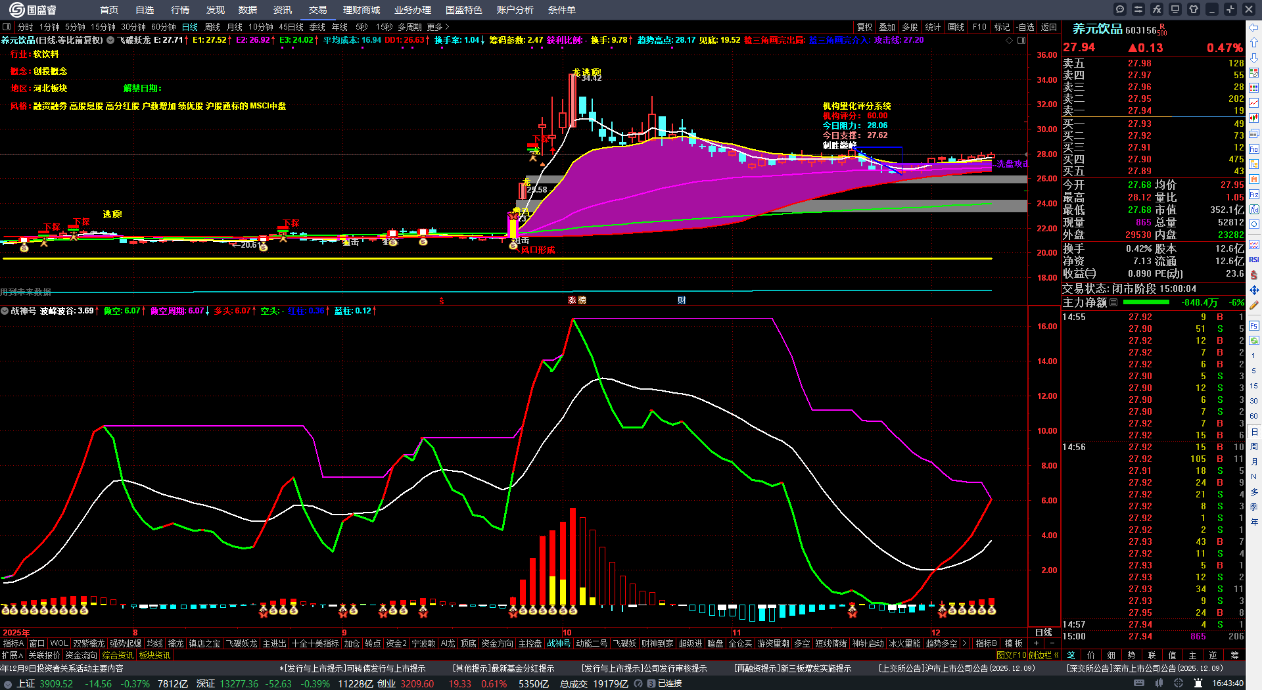
Task: Click the 返回 return button
Action: pyautogui.click(x=1049, y=27)
